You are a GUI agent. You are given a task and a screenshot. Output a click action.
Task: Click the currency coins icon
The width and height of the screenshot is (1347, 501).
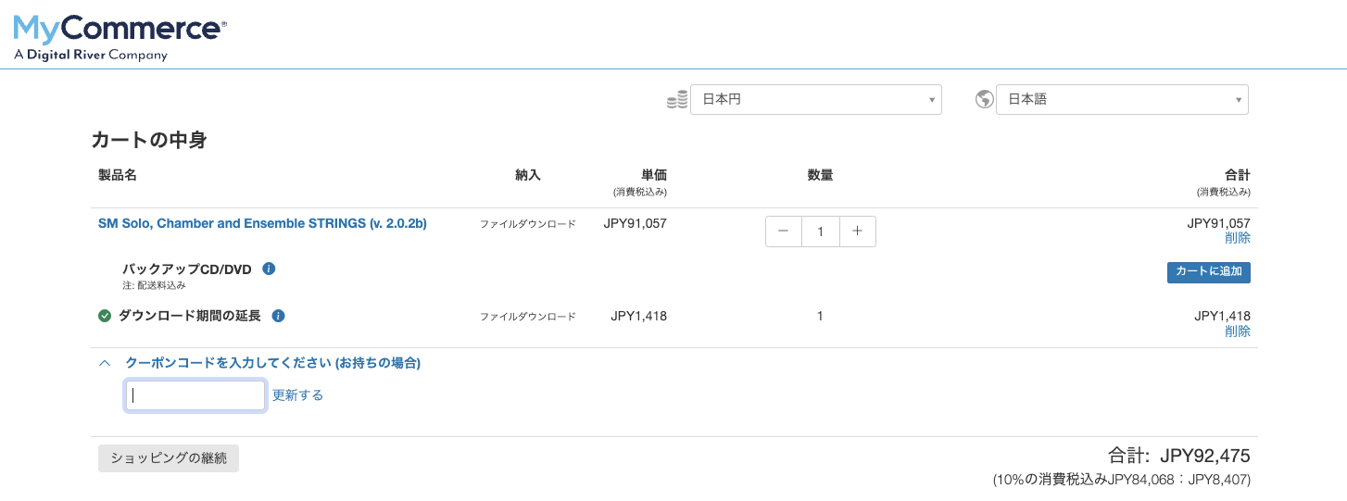677,99
